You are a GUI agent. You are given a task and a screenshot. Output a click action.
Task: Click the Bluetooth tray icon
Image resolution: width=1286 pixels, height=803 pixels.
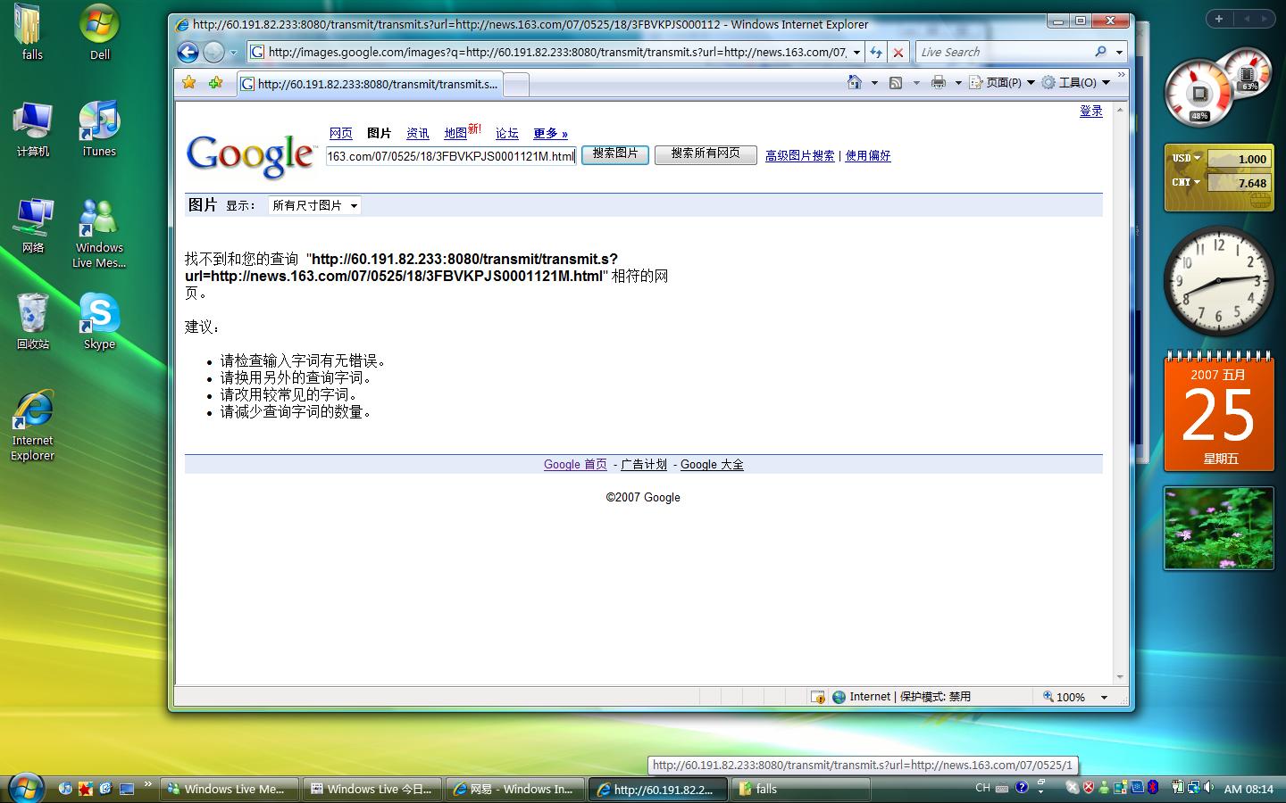[1153, 788]
